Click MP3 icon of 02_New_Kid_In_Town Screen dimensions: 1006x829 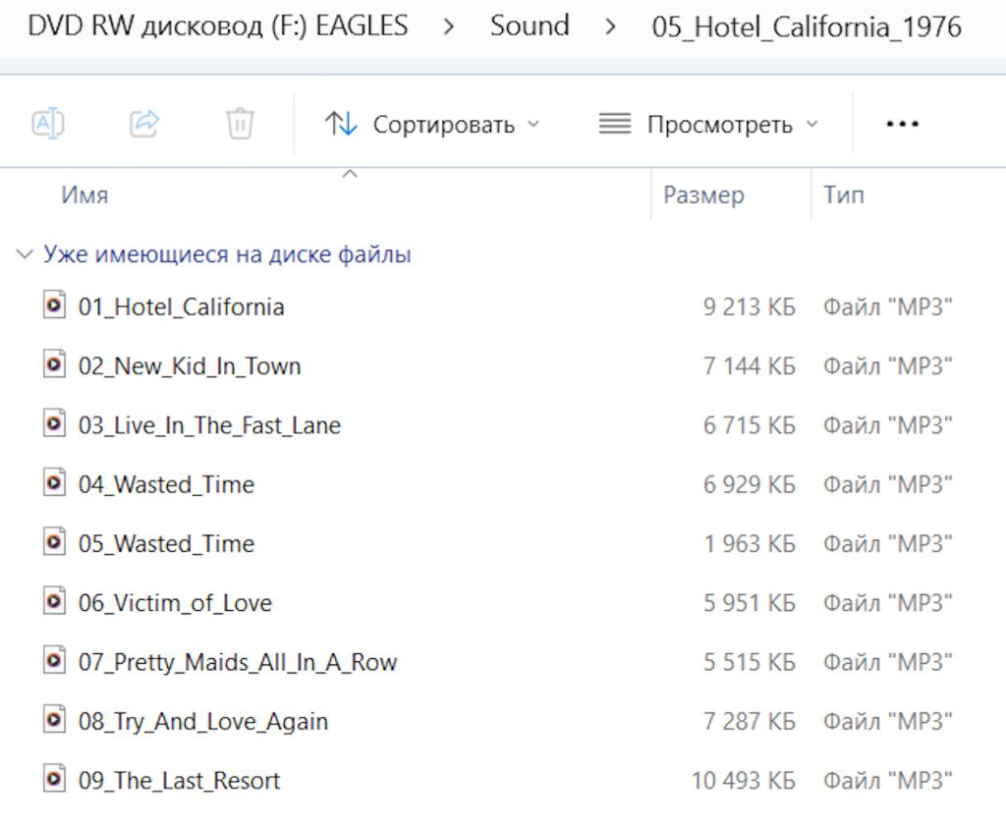pos(55,363)
